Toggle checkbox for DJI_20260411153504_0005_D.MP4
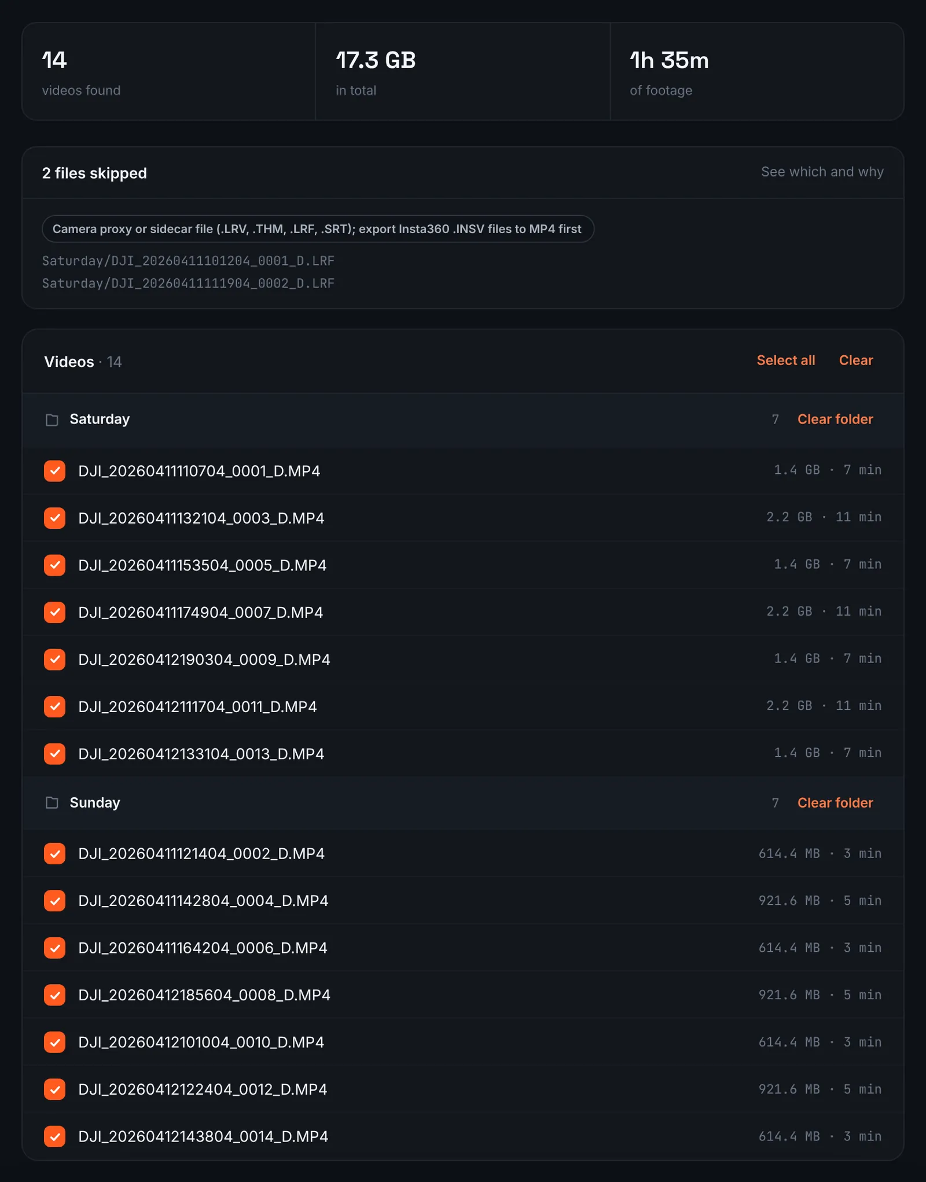 [54, 565]
